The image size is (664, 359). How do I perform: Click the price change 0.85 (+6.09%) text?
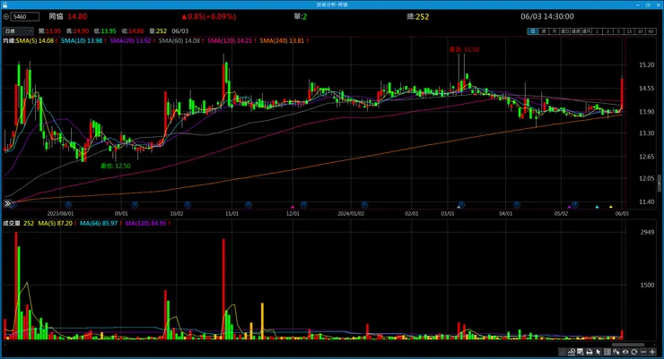pos(209,16)
